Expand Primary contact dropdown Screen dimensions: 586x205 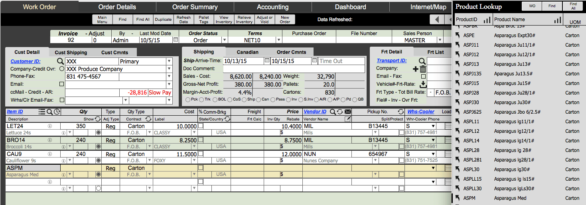(x=169, y=61)
